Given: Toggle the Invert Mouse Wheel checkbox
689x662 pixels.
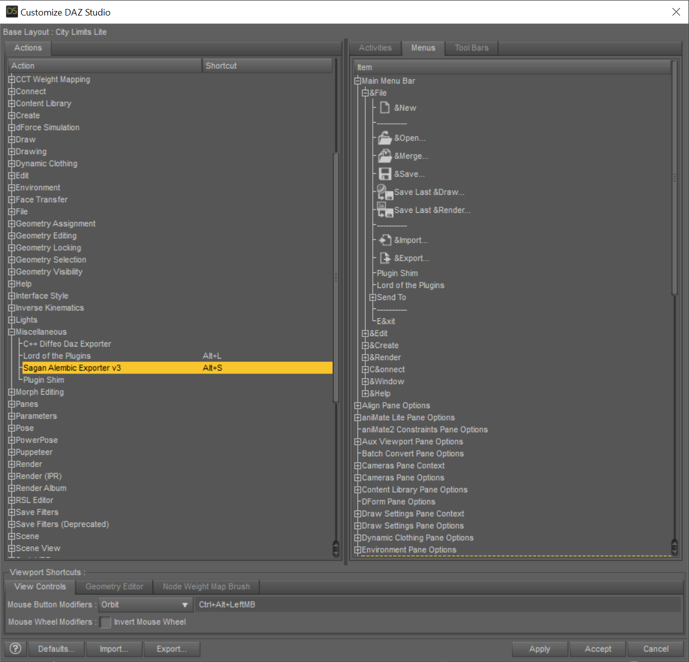Looking at the screenshot, I should point(106,622).
